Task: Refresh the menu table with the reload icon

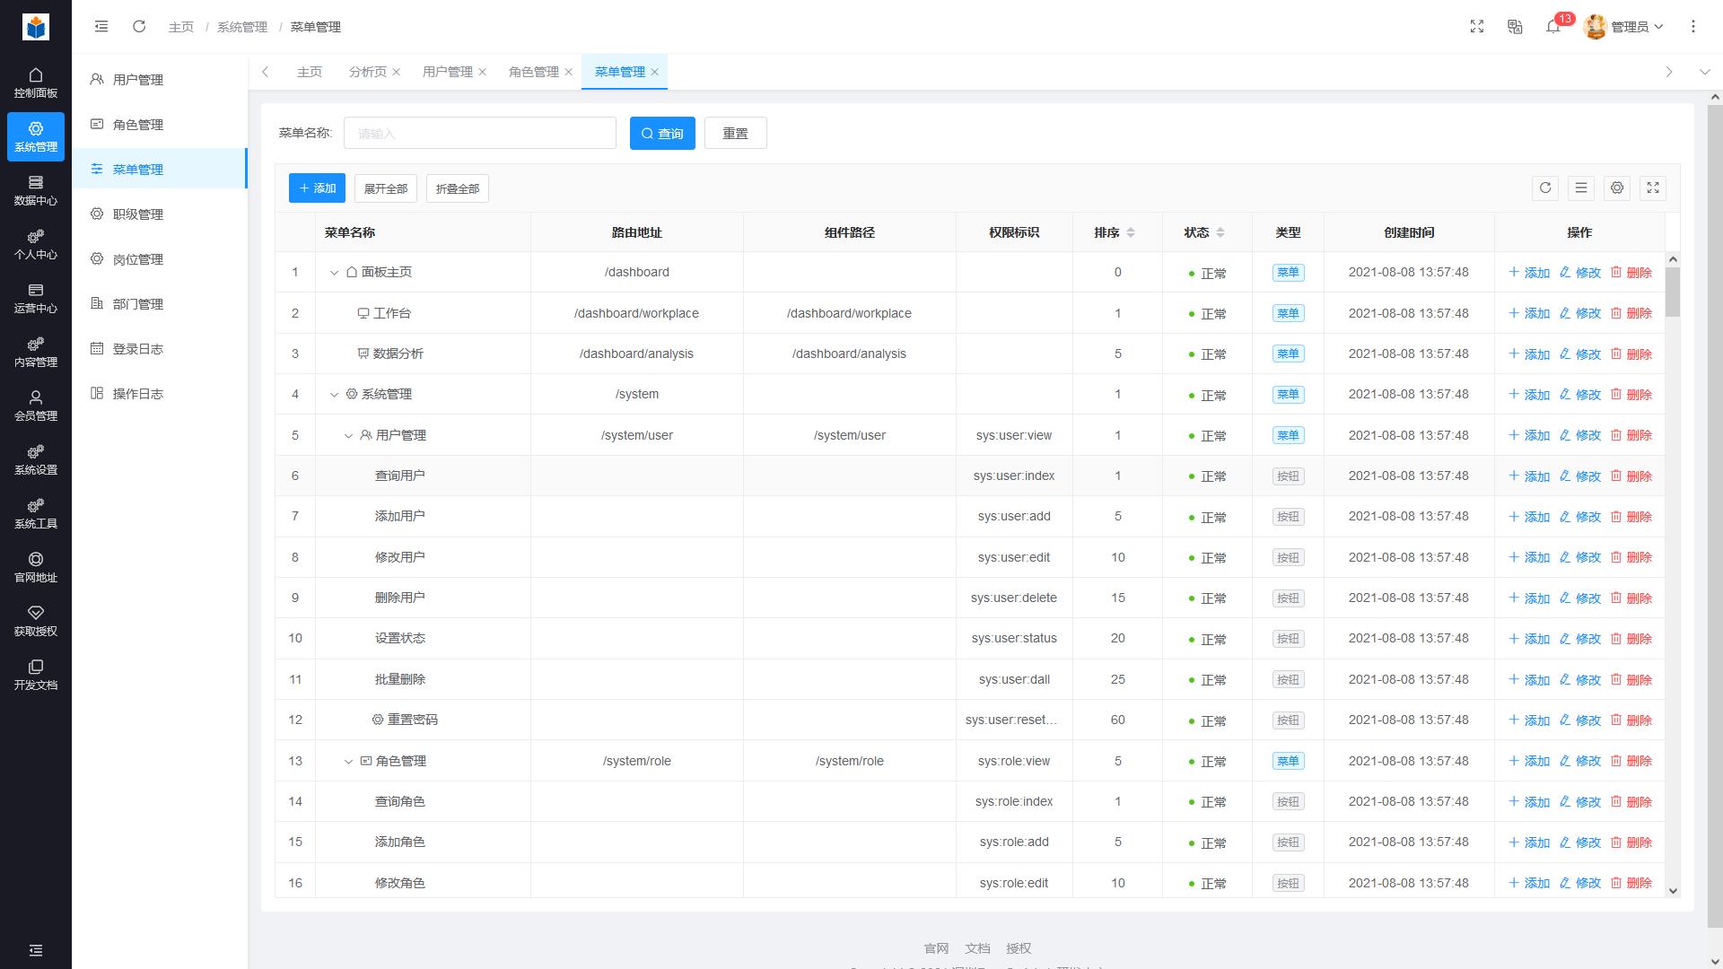Action: [x=1545, y=188]
